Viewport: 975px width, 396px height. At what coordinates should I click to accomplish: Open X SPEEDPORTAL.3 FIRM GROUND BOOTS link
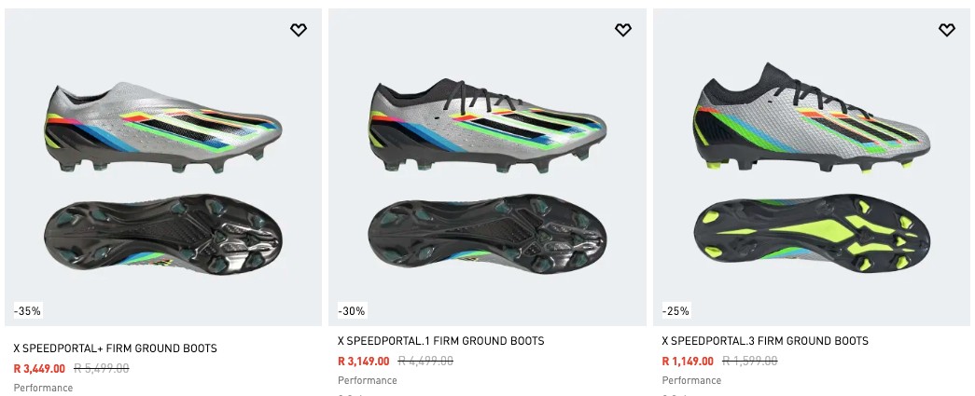[x=764, y=341]
